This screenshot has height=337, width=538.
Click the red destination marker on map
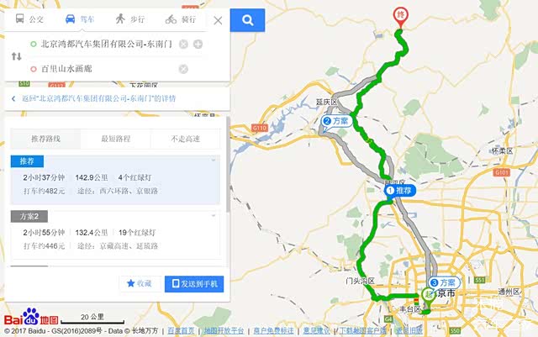[x=400, y=17]
